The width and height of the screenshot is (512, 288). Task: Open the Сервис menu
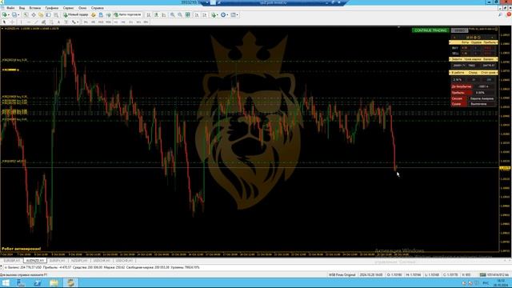pyautogui.click(x=68, y=8)
